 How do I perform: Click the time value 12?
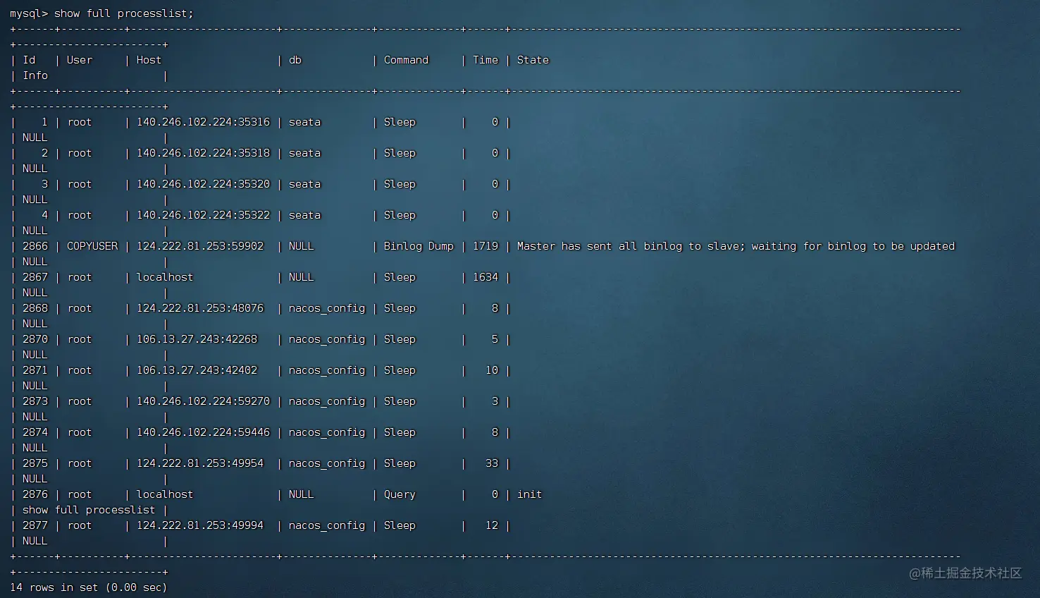click(x=492, y=525)
